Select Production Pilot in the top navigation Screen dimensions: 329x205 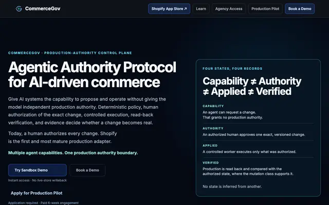pyautogui.click(x=265, y=9)
